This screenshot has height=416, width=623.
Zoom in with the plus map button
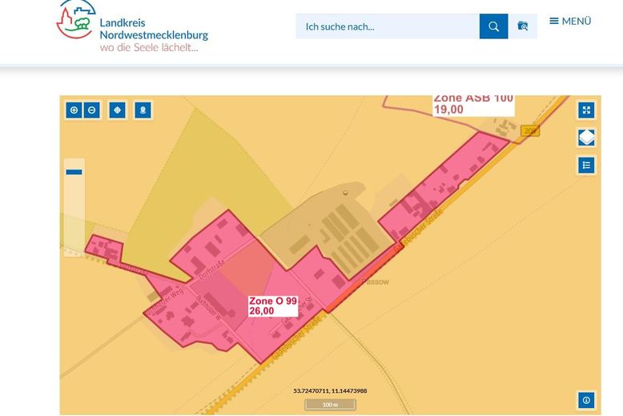(x=74, y=110)
